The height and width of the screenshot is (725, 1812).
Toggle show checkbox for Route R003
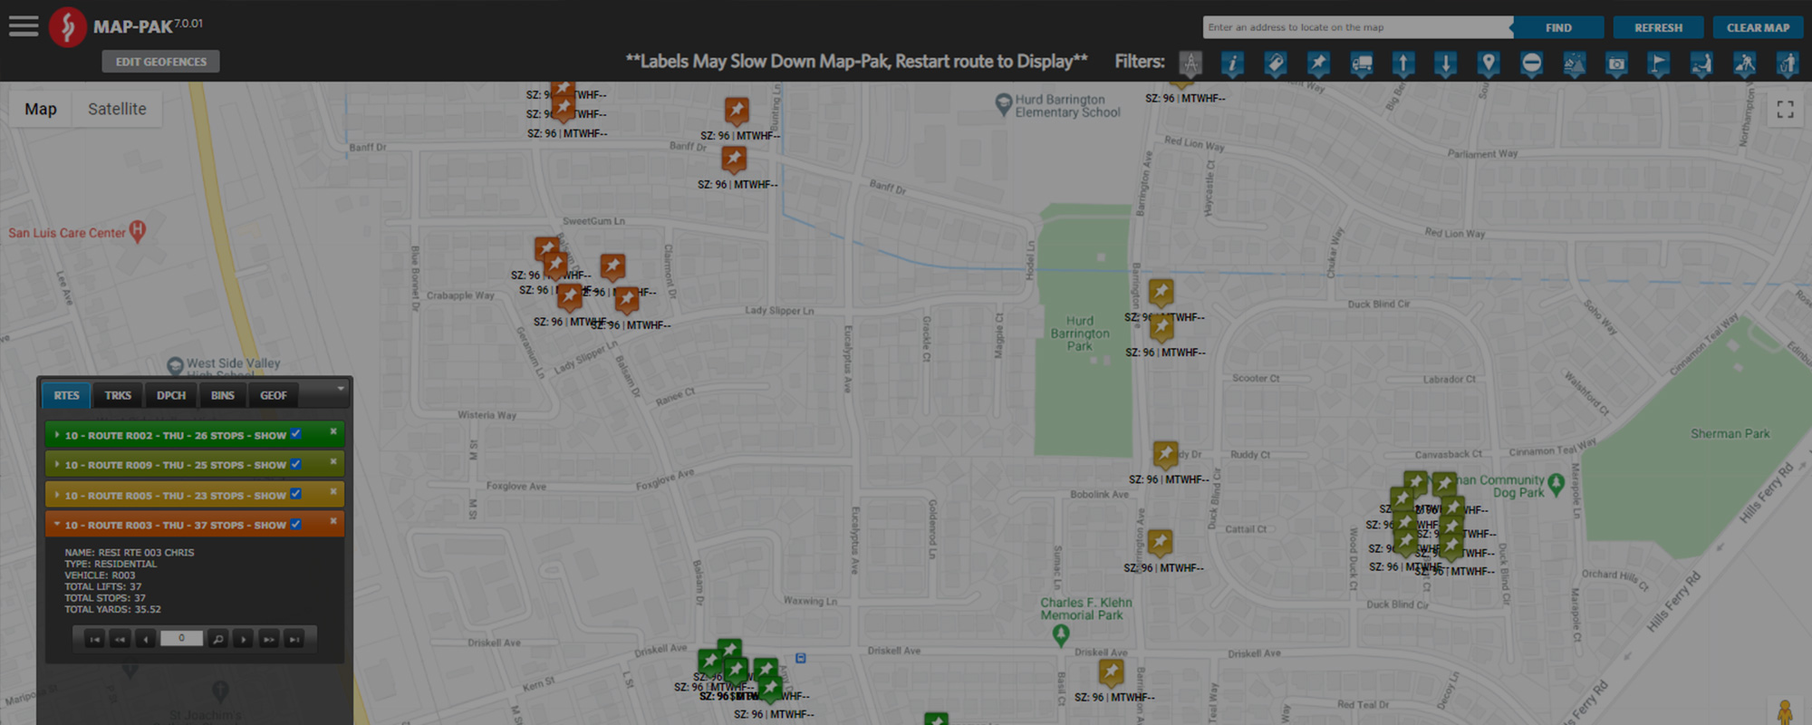tap(295, 524)
